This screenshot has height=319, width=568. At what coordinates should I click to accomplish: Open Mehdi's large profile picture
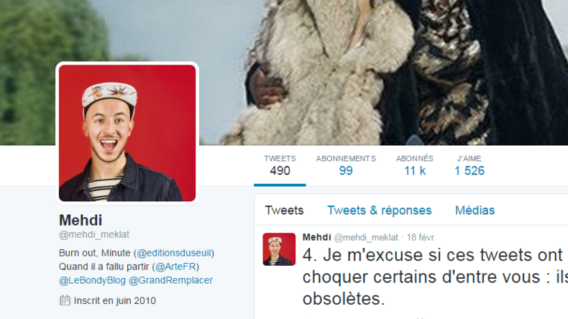127,133
